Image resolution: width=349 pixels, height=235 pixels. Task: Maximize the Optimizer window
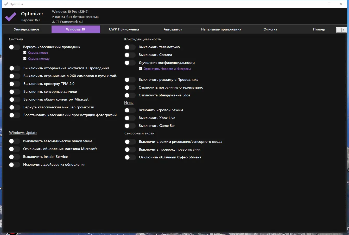click(329, 4)
